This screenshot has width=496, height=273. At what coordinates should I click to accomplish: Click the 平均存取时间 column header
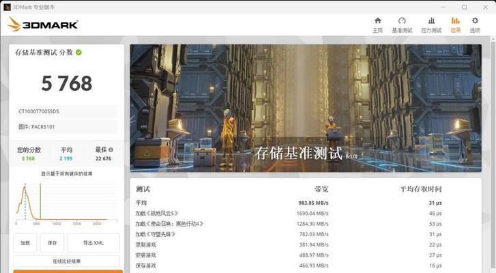tap(421, 189)
